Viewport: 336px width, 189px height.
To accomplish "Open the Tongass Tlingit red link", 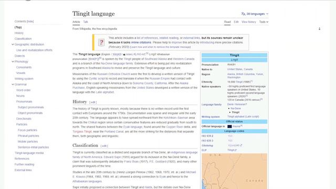I will (x=82, y=132).
